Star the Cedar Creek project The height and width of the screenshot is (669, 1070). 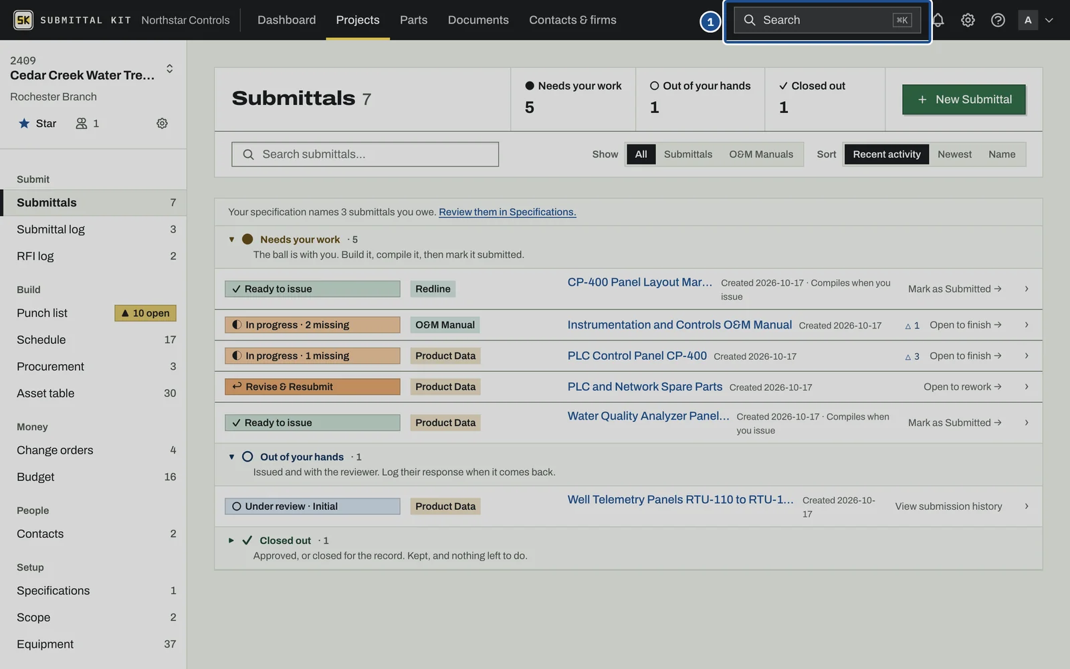[x=37, y=123]
